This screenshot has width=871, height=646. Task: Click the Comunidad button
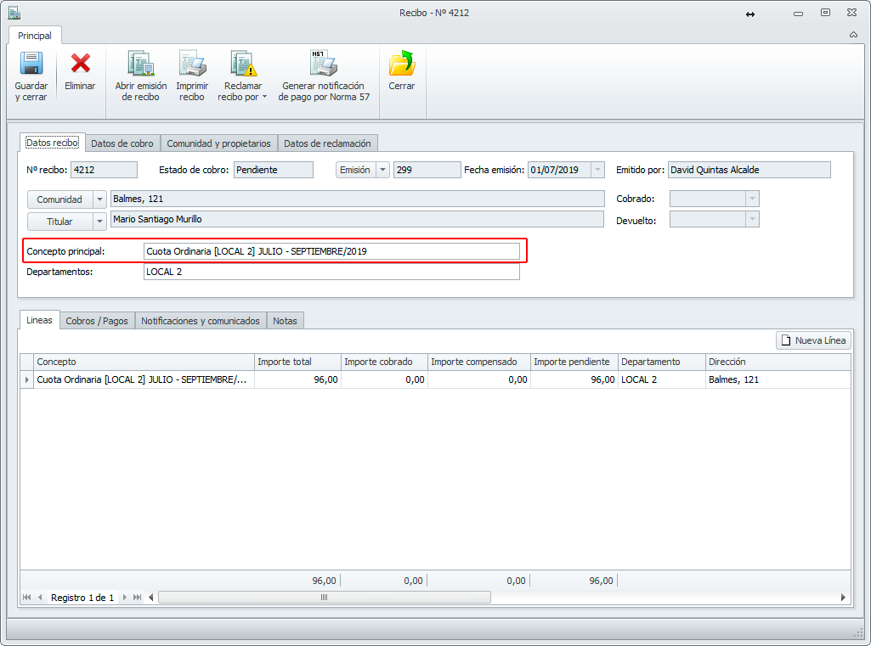(x=59, y=199)
